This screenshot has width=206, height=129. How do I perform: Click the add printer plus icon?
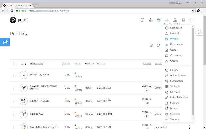(x=151, y=45)
